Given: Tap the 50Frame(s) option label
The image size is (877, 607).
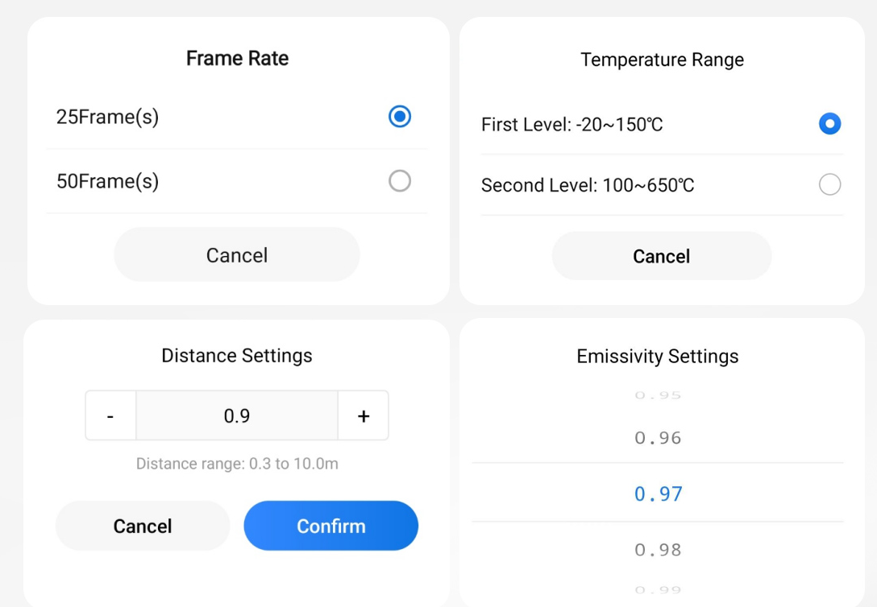Looking at the screenshot, I should [x=107, y=181].
